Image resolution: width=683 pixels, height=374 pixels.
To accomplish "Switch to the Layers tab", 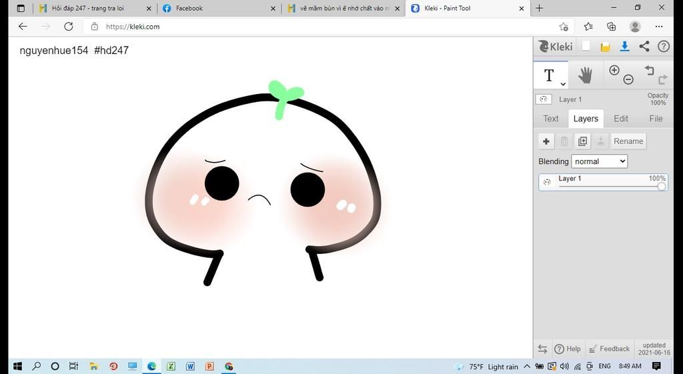I will 586,119.
